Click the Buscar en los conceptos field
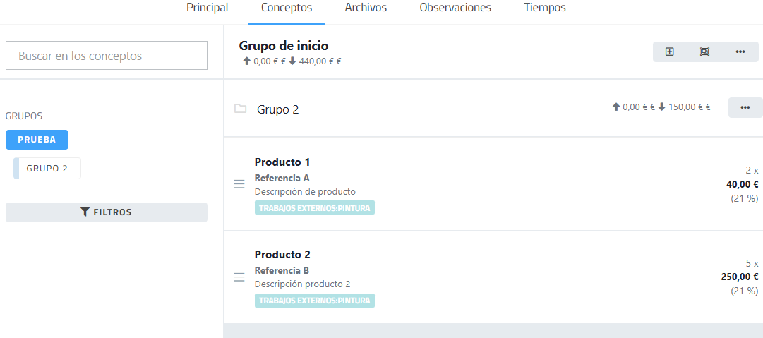763x338 pixels. pyautogui.click(x=107, y=56)
